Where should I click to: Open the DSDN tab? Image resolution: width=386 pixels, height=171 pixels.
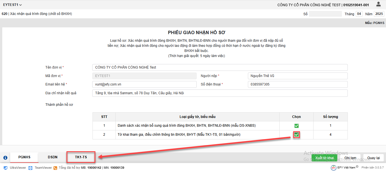pos(52,157)
